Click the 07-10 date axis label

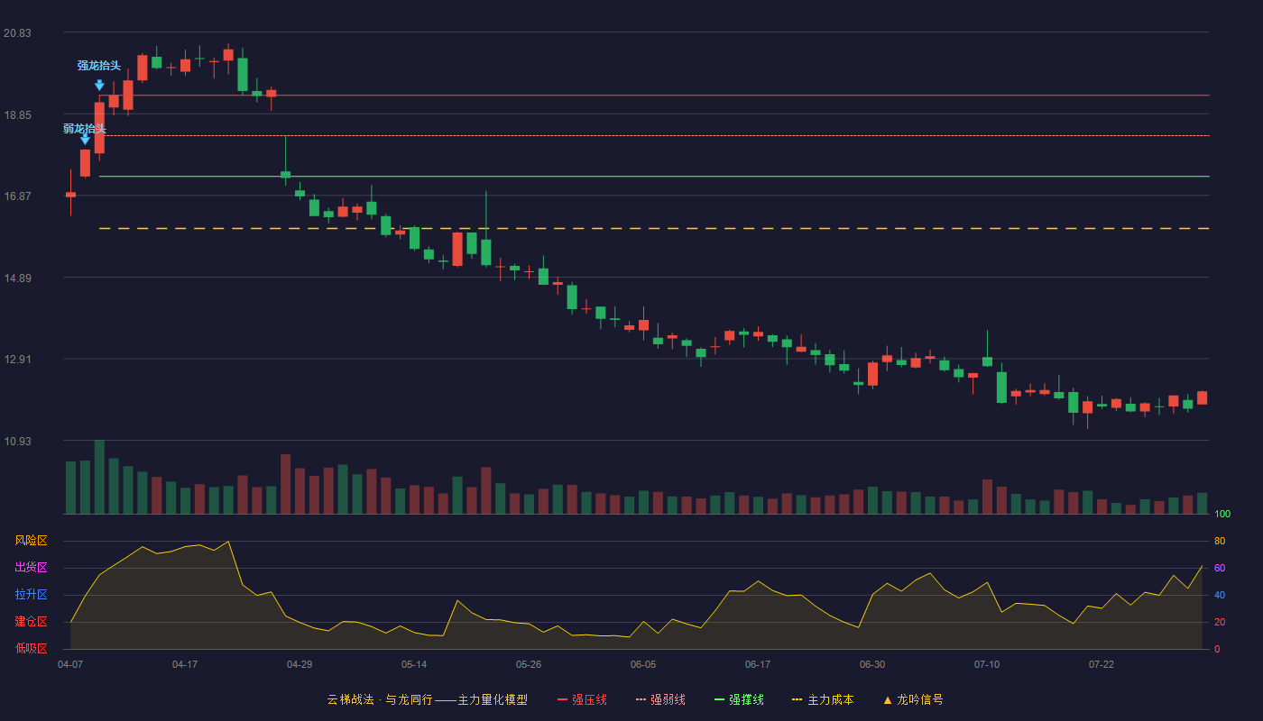(x=987, y=664)
